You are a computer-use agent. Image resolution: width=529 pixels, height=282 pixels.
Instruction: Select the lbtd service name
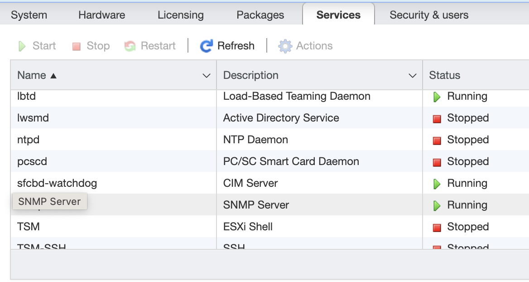point(26,96)
